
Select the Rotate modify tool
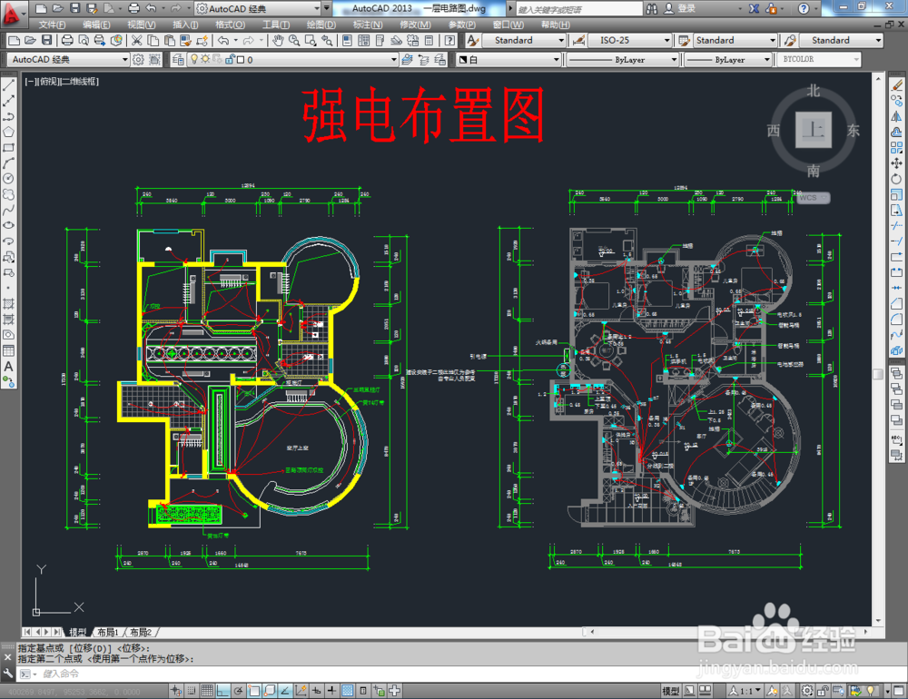(x=896, y=179)
